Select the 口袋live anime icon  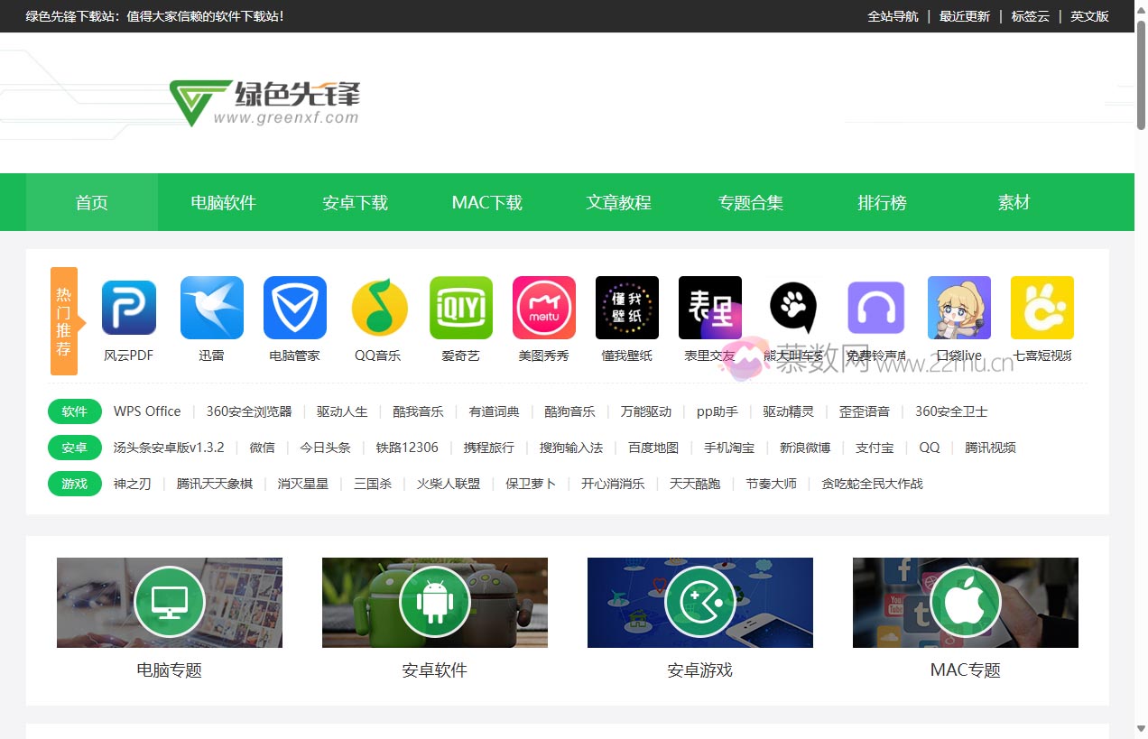(958, 307)
